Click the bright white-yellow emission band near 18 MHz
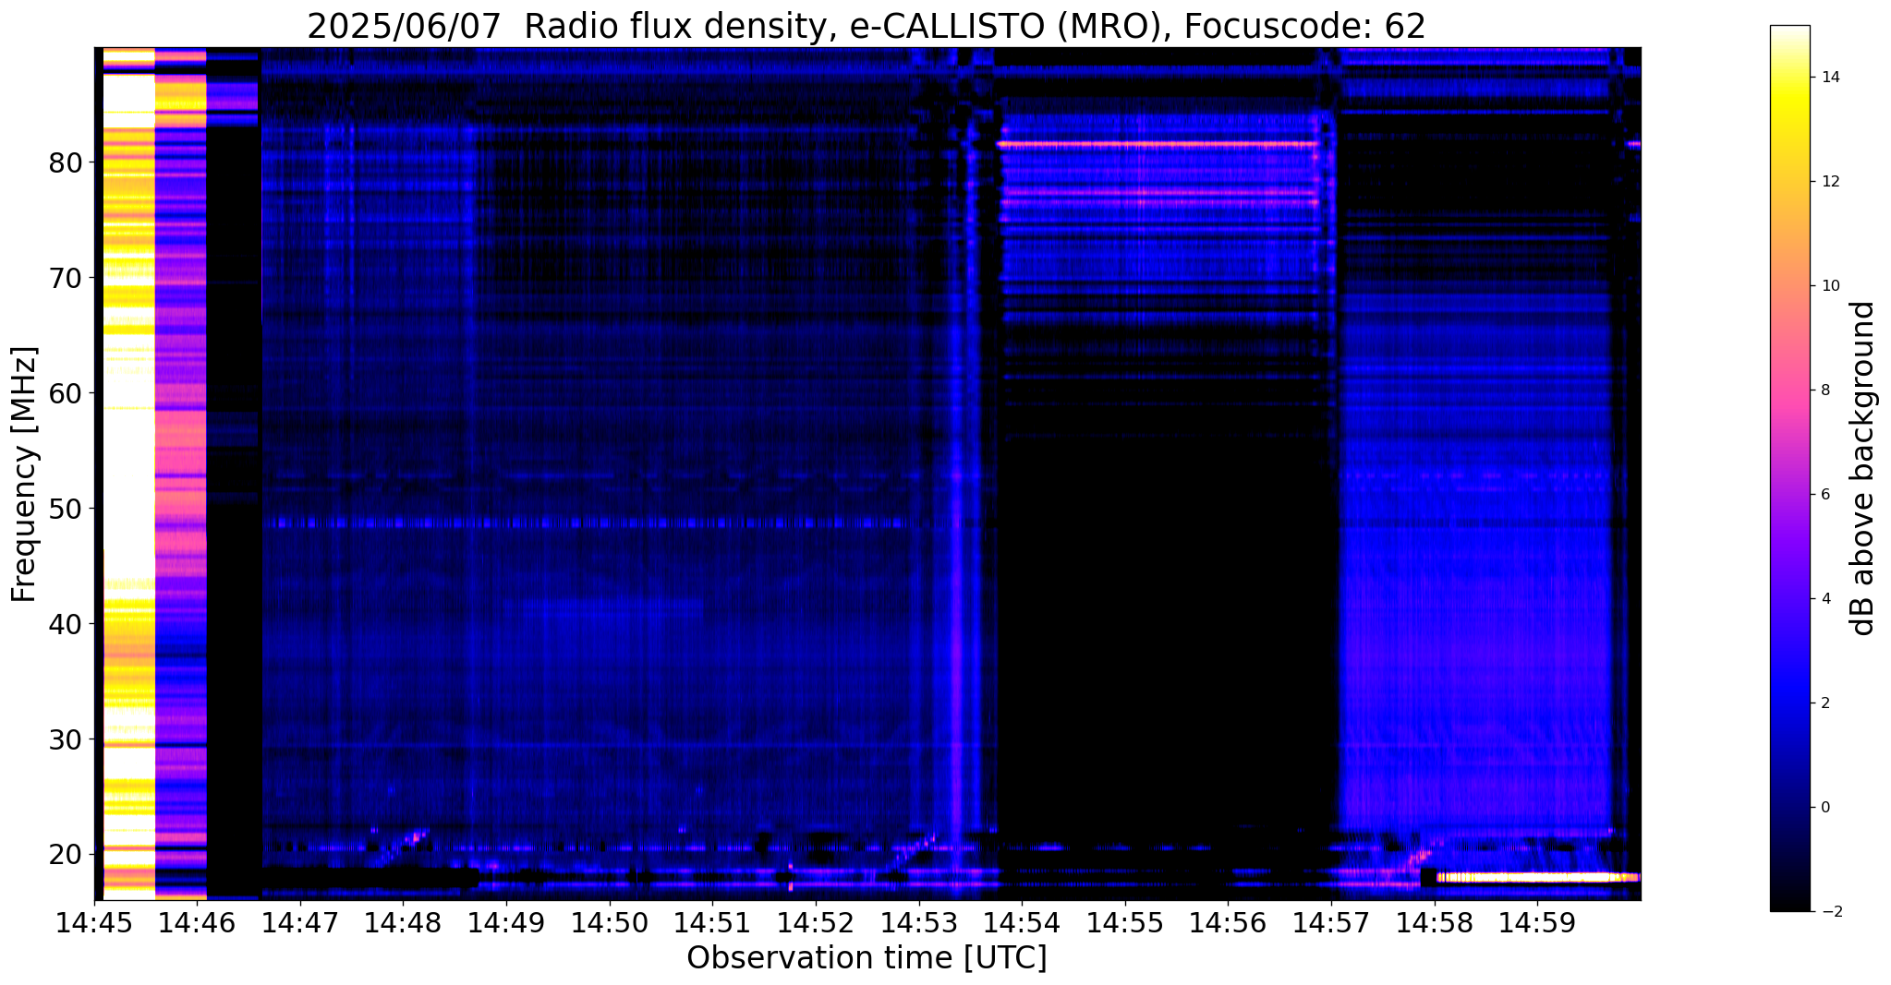Screen dimensions: 1891x985 (1536, 877)
